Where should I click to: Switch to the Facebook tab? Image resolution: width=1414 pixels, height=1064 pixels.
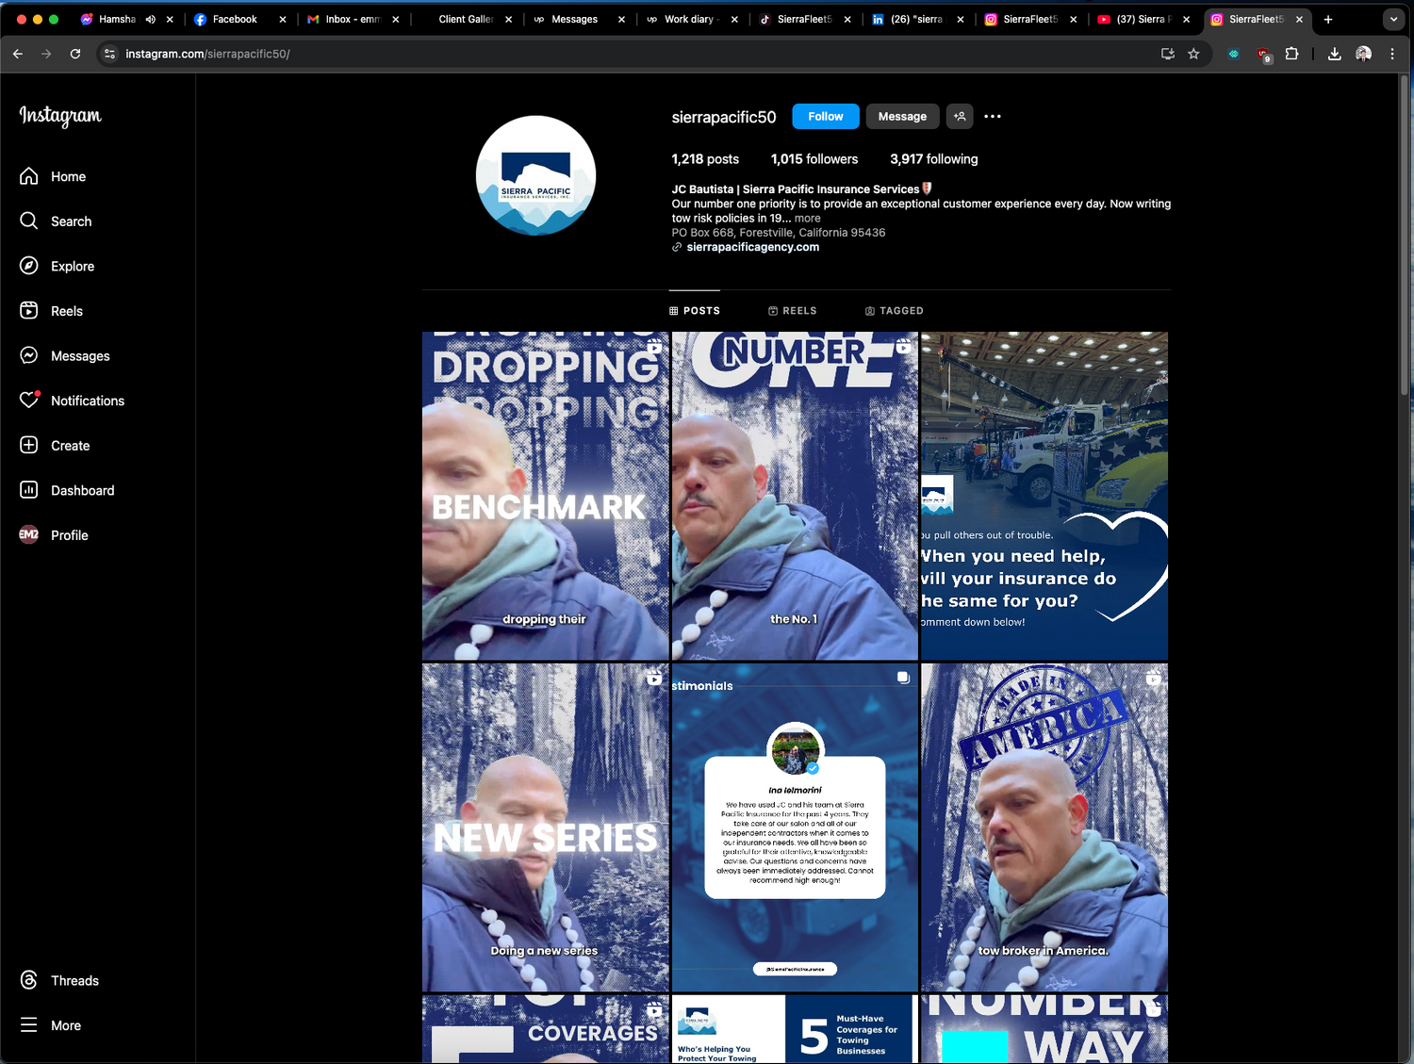234,19
